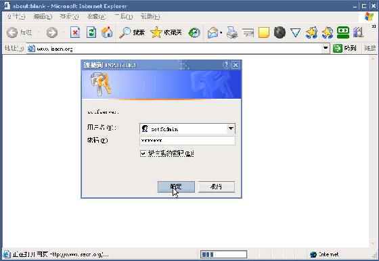Image resolution: width=379 pixels, height=261 pixels.
Task: Click the Forward navigation arrow
Action: pyautogui.click(x=52, y=32)
